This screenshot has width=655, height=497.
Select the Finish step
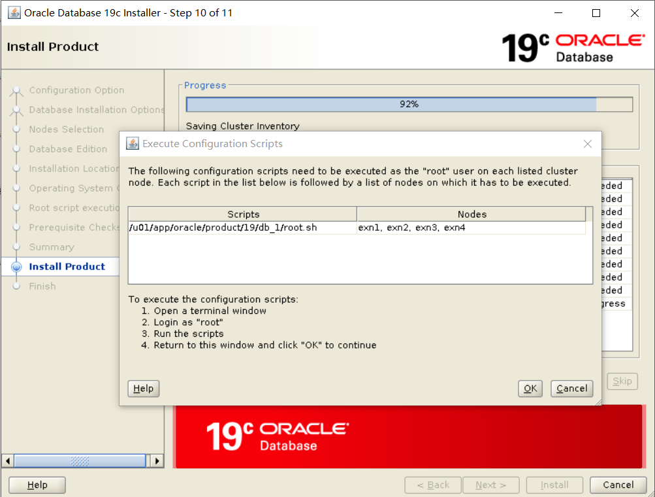(x=42, y=286)
